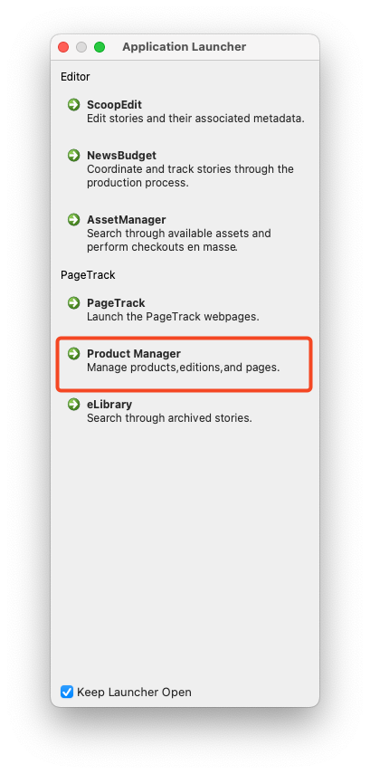This screenshot has height=774, width=370.
Task: Click 'Edit stories and their associated metadata' description
Action: click(x=195, y=119)
